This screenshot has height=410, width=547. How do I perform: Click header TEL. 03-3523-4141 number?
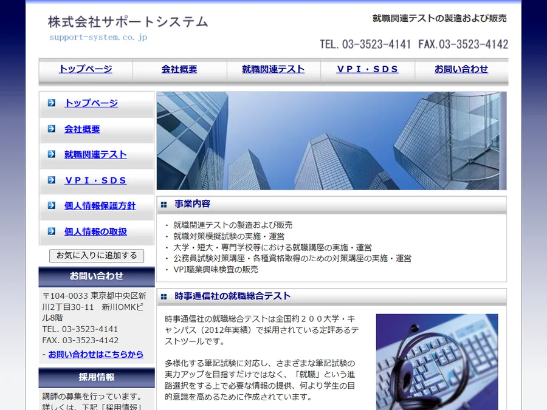tap(365, 44)
